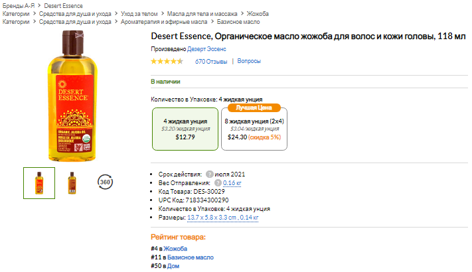Image resolution: width=472 pixels, height=272 pixels.
Task: Click the star rating icons
Action: (x=166, y=61)
